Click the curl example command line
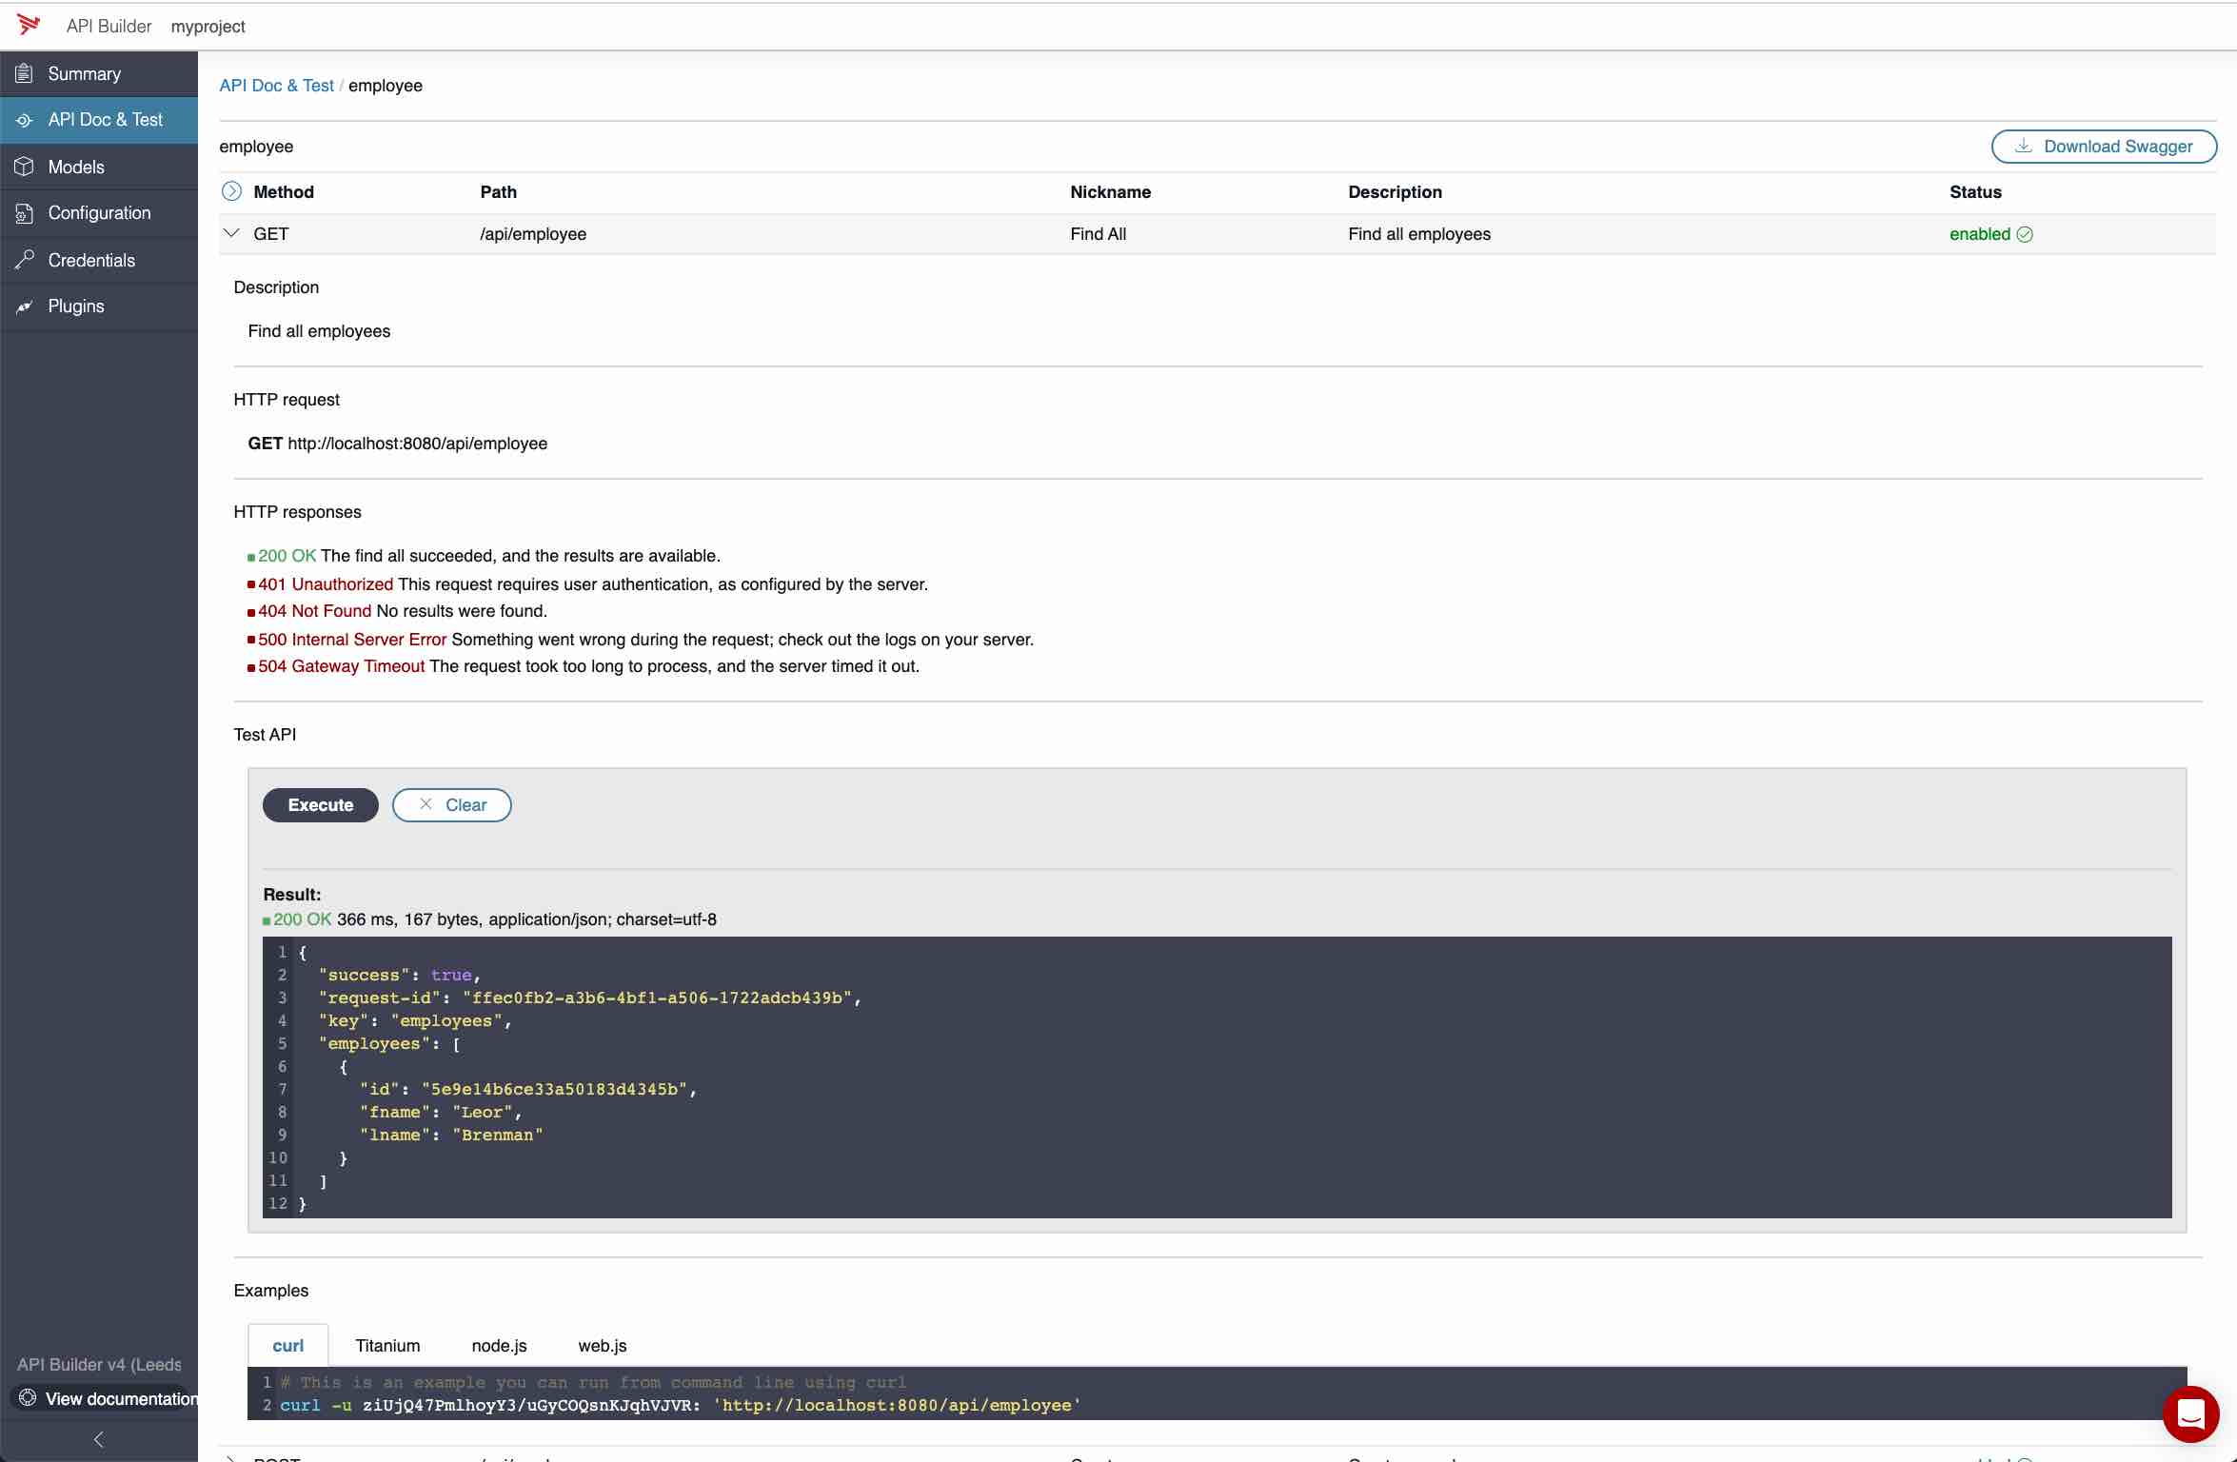This screenshot has width=2237, height=1462. 680,1405
